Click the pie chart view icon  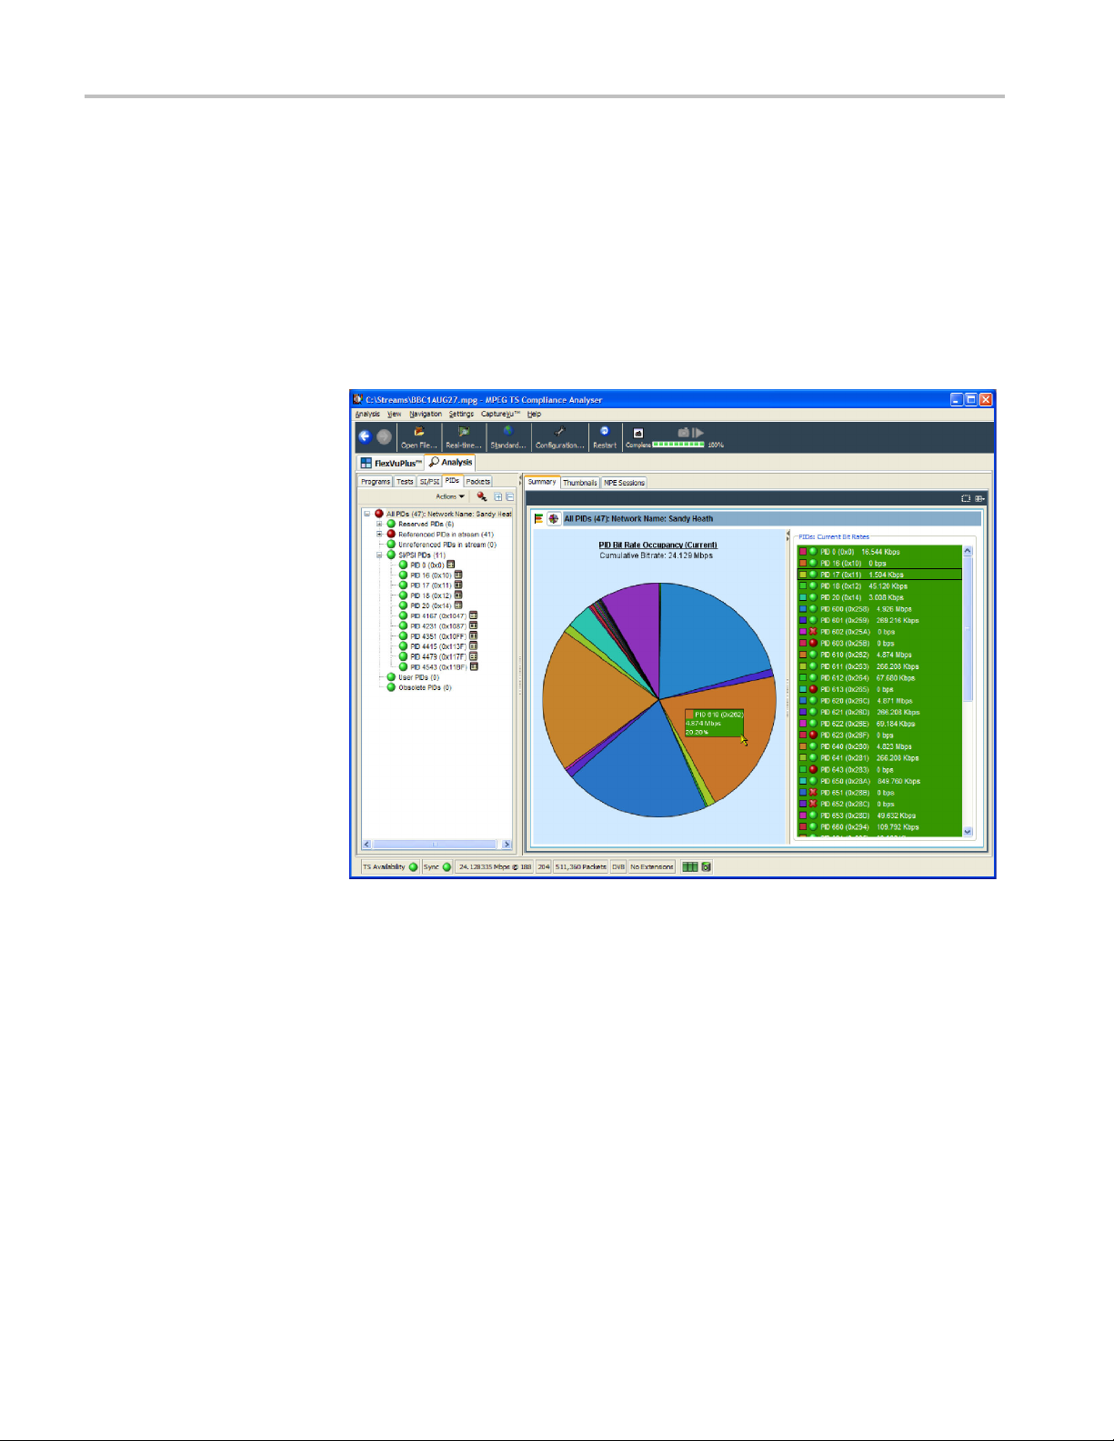pos(553,518)
